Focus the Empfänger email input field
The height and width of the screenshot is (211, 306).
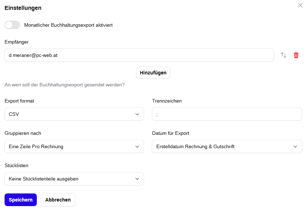point(139,55)
